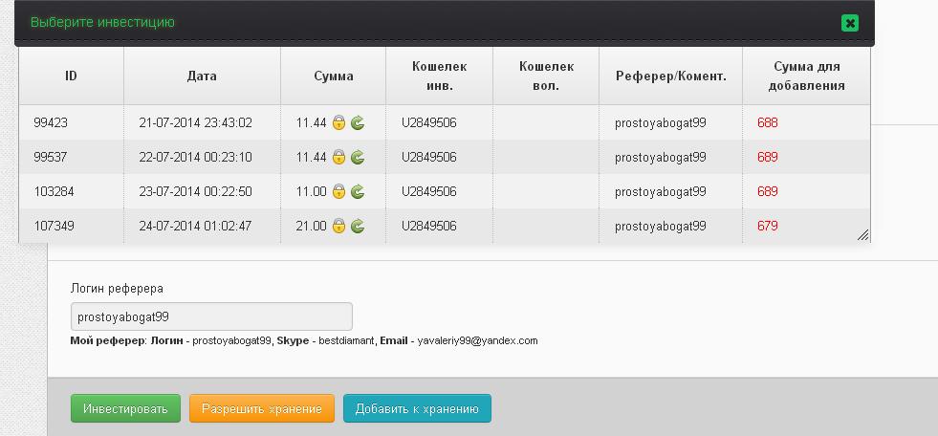Click wallet 'U2849506' in row 99423
This screenshot has width=938, height=436.
[x=429, y=123]
